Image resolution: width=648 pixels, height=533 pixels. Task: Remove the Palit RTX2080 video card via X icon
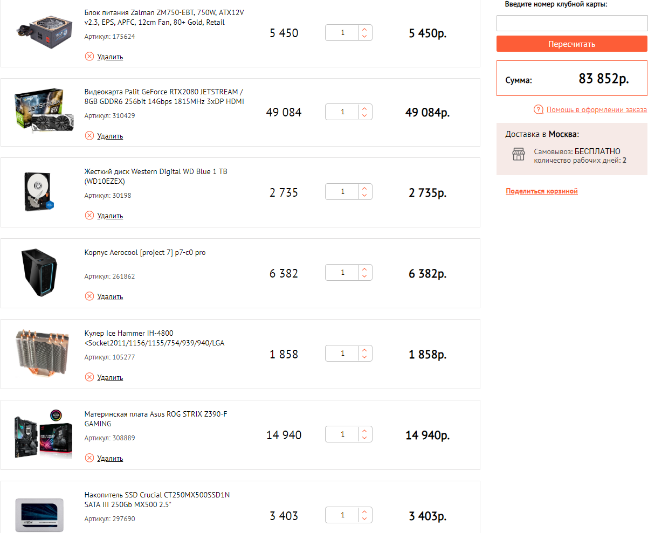click(x=89, y=136)
